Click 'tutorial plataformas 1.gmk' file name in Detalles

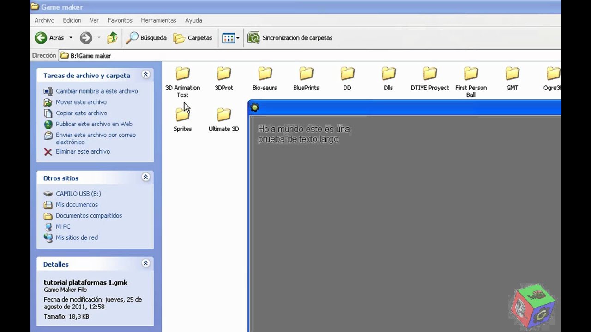(85, 282)
